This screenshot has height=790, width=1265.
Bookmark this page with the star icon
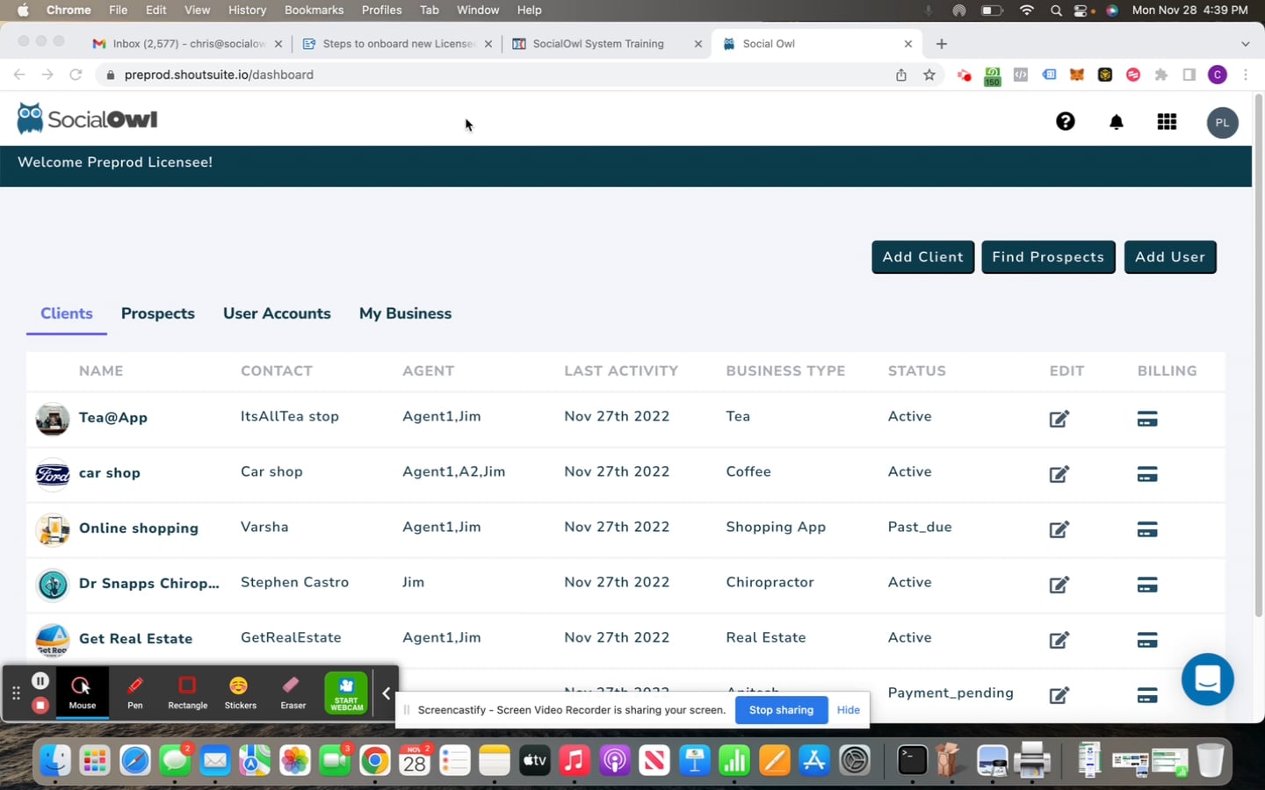(x=929, y=75)
